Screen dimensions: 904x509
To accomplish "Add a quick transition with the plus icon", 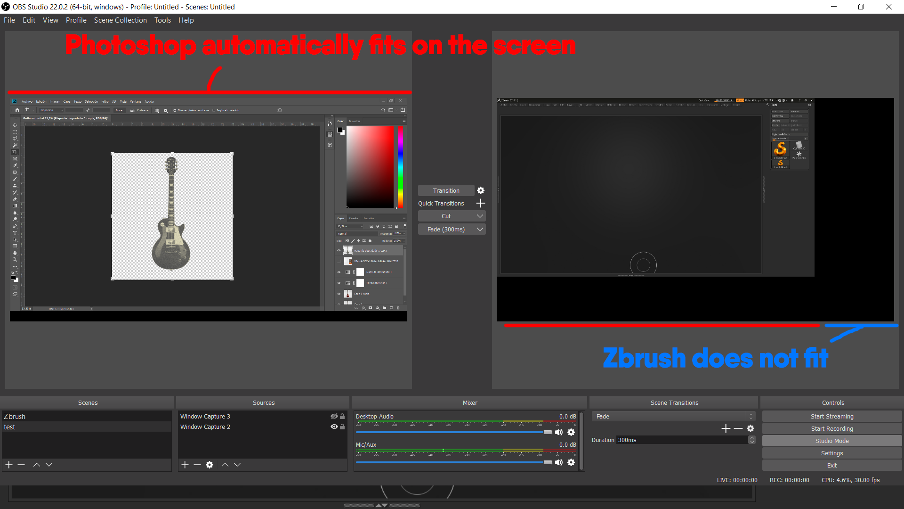I will pyautogui.click(x=481, y=203).
